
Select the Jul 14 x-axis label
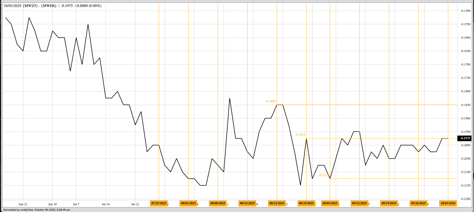106,204
